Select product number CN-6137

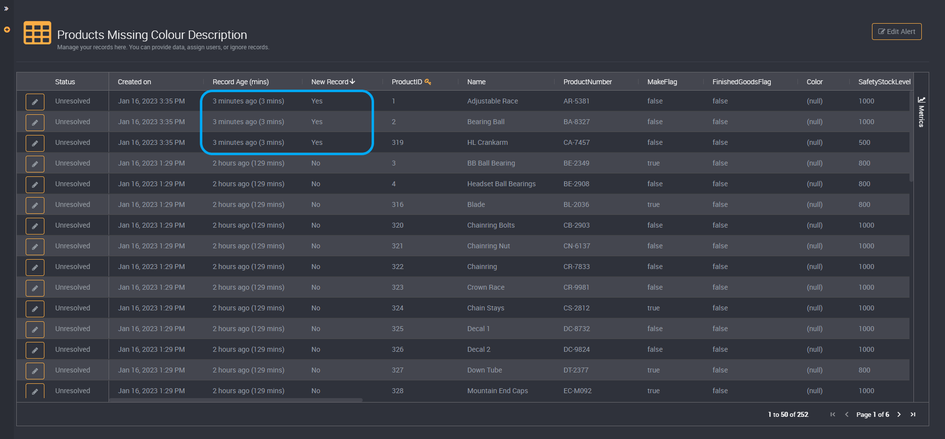point(576,246)
